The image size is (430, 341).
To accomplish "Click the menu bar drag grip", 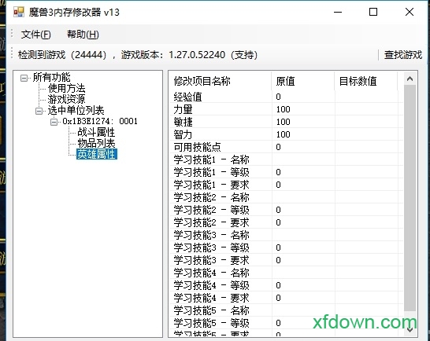I will [x=12, y=34].
